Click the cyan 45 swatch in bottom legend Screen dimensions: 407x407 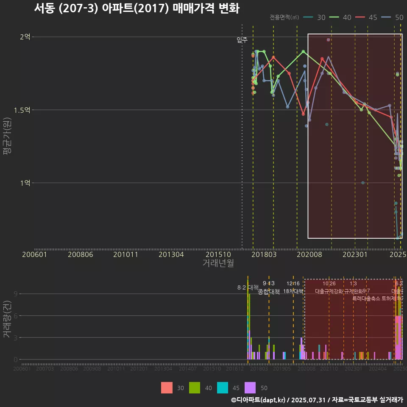point(223,388)
